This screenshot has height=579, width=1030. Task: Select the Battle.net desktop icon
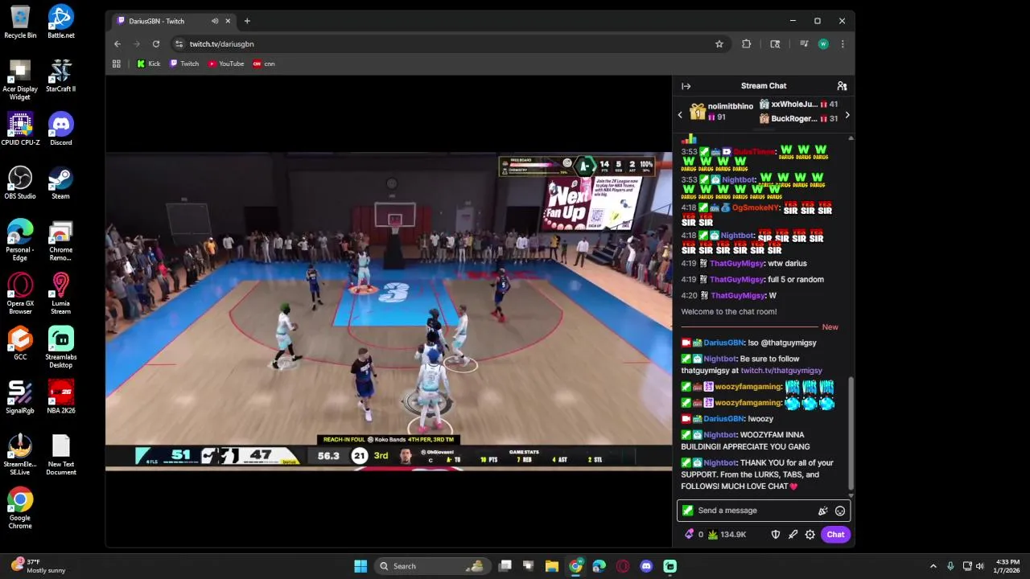point(60,22)
